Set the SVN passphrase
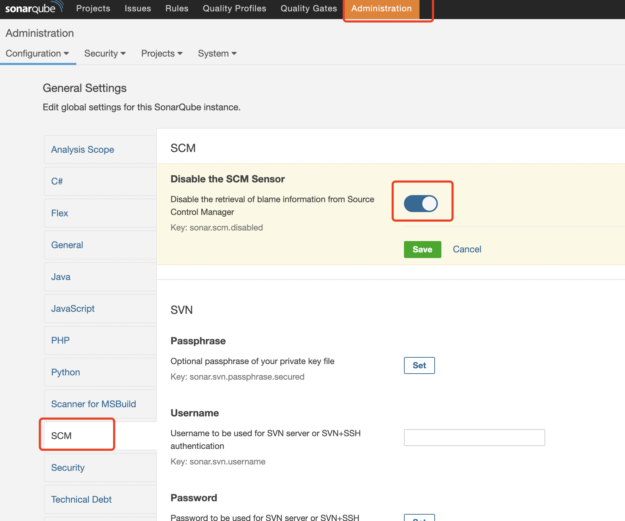 point(419,365)
